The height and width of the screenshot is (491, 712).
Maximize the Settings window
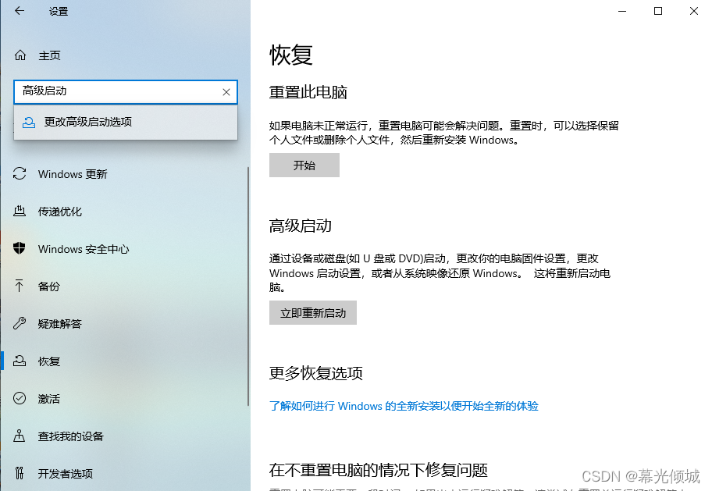(658, 11)
